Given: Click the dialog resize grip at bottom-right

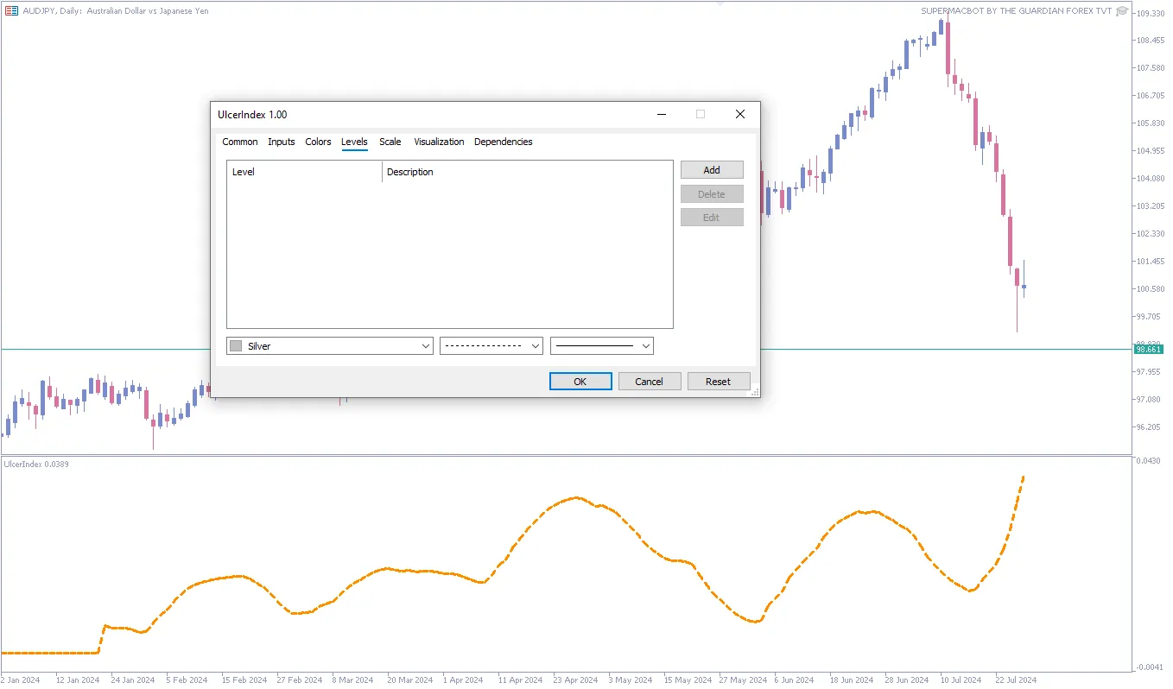Looking at the screenshot, I should coord(755,391).
